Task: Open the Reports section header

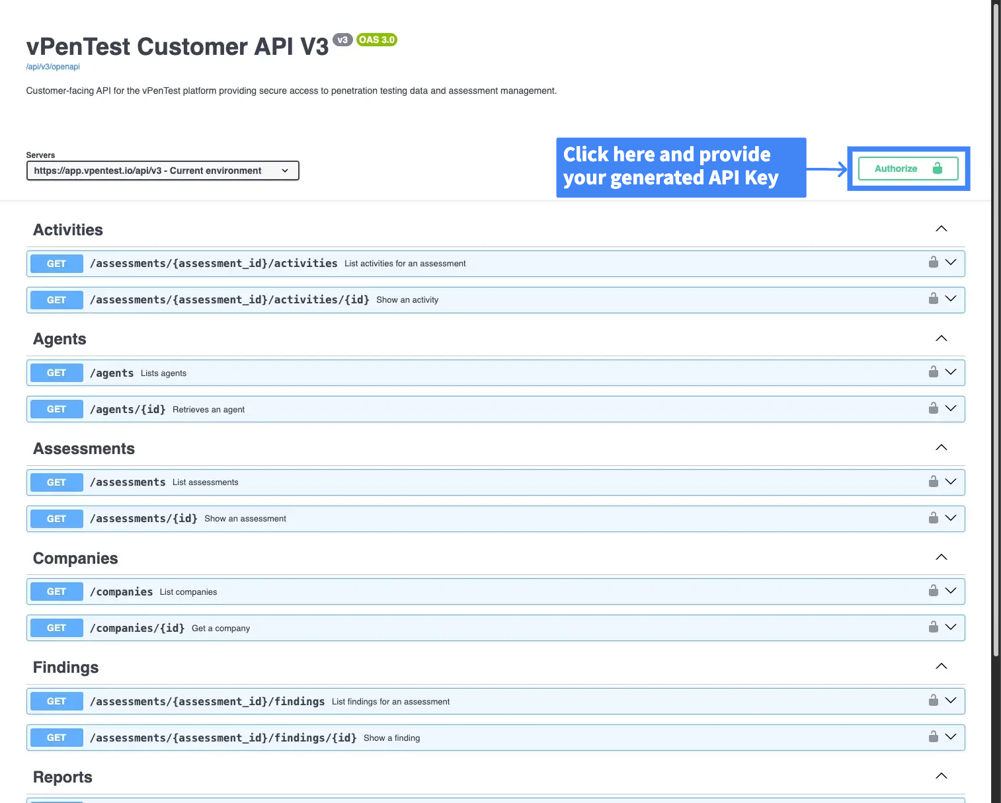Action: click(x=63, y=777)
